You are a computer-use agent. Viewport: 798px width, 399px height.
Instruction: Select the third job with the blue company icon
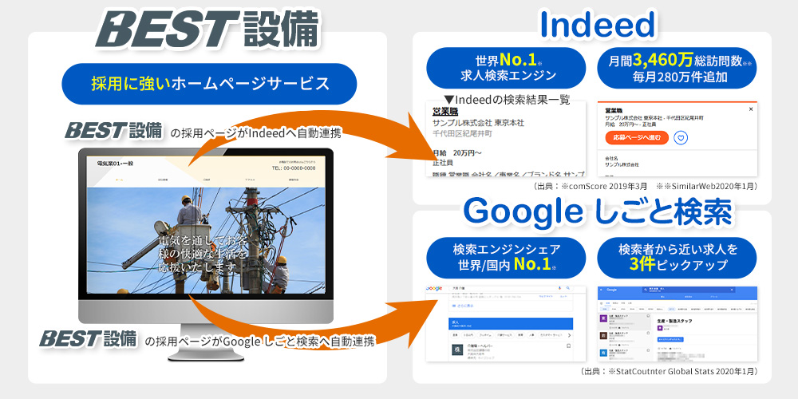(625, 355)
